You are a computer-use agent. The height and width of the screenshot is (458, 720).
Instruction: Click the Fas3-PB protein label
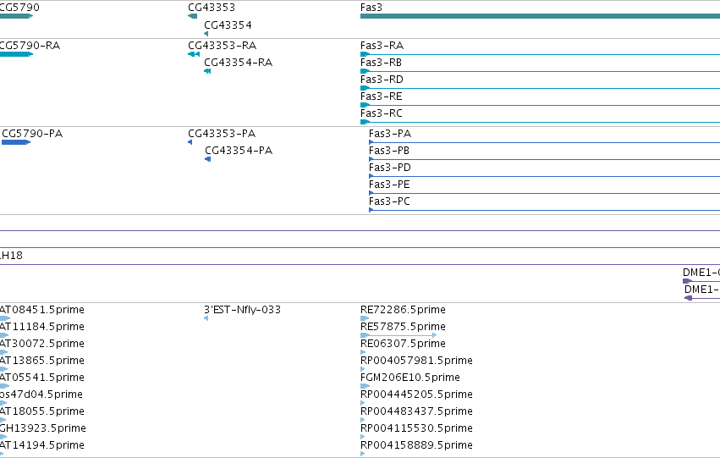click(x=389, y=151)
